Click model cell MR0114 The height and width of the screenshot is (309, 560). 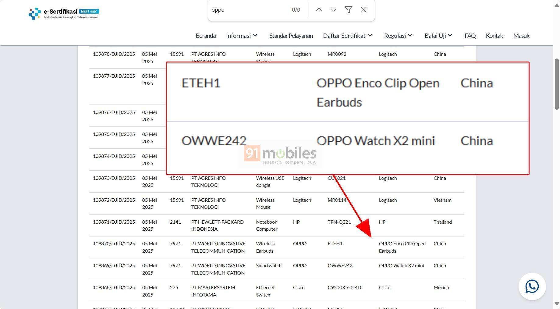337,200
